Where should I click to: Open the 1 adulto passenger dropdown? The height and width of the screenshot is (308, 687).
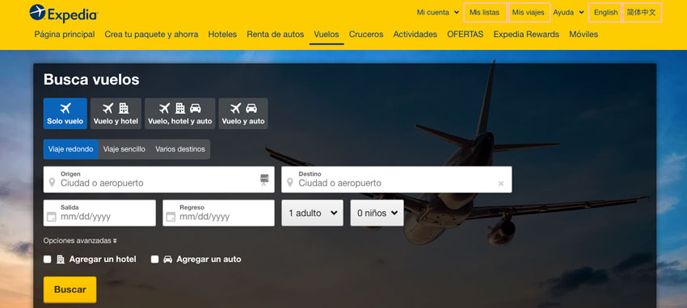[313, 213]
